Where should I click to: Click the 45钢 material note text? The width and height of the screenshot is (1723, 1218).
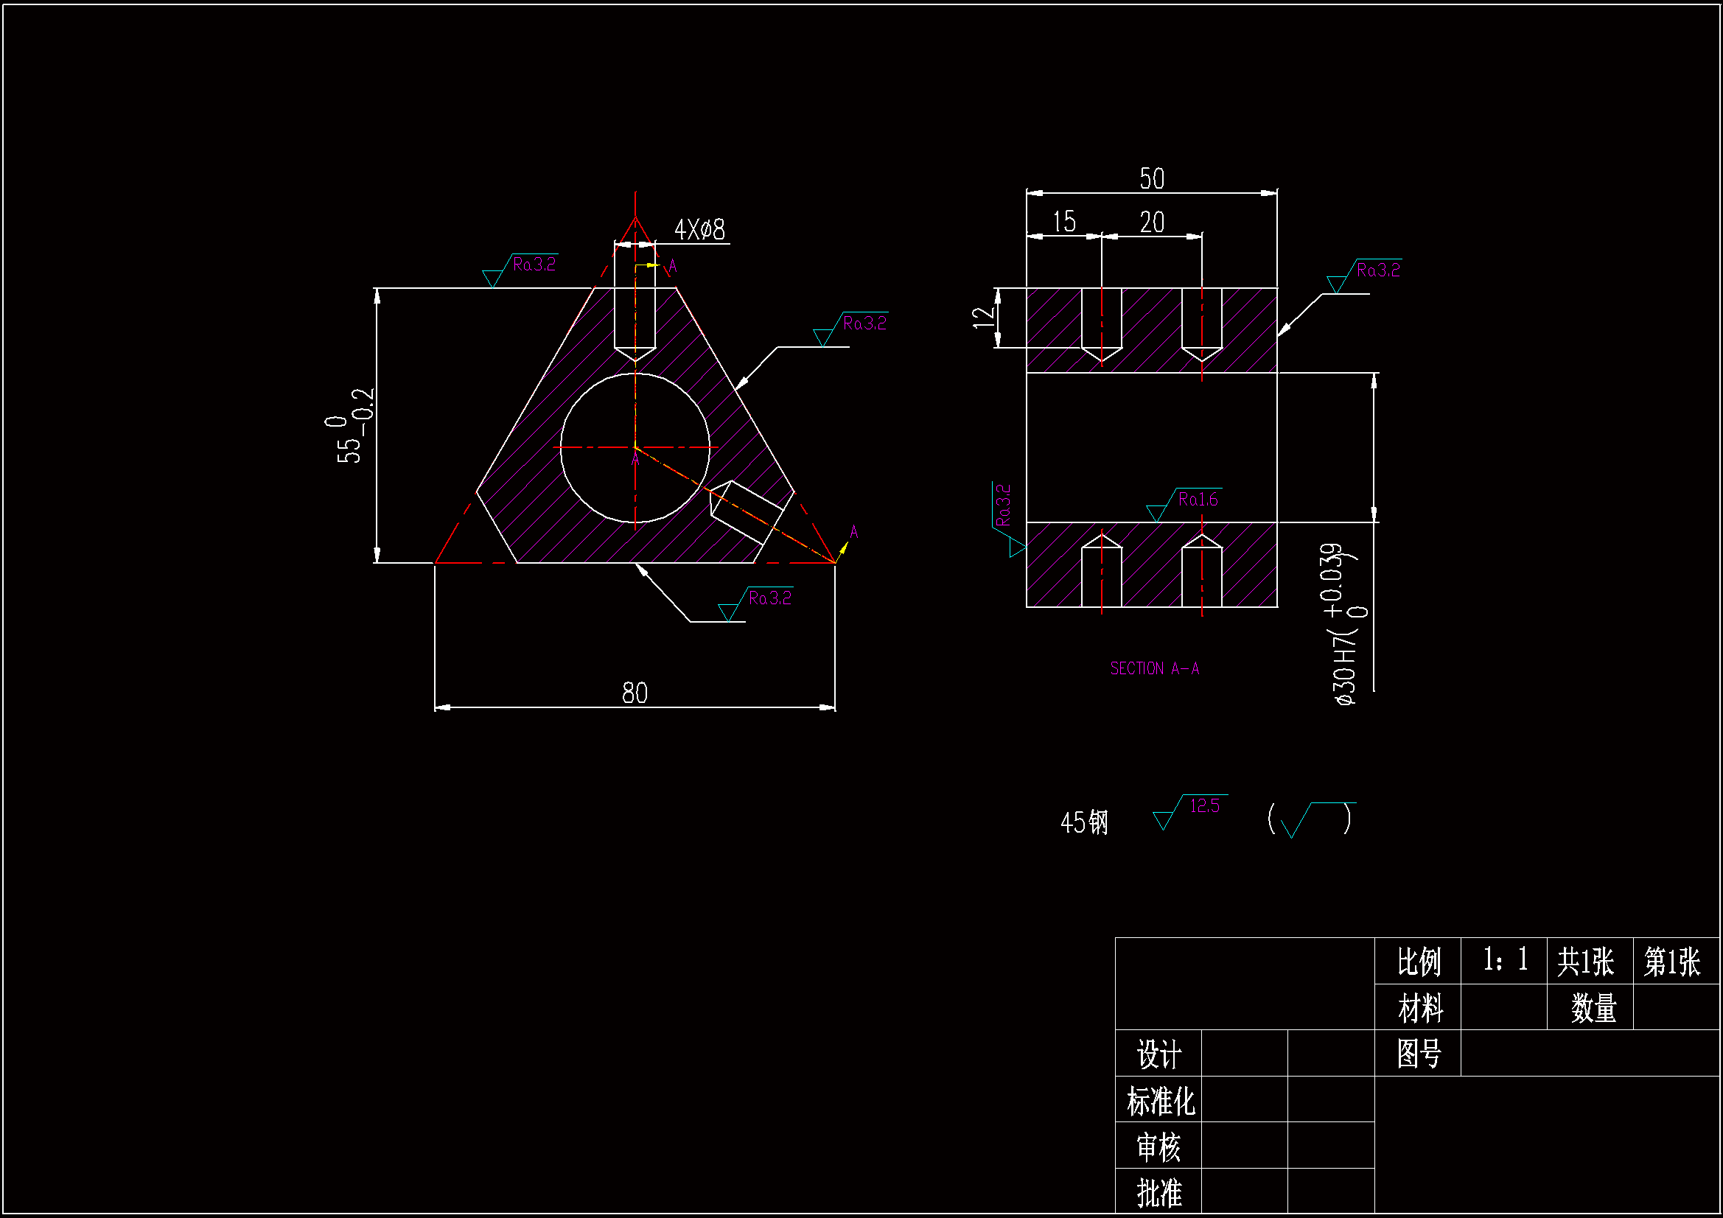1083,822
